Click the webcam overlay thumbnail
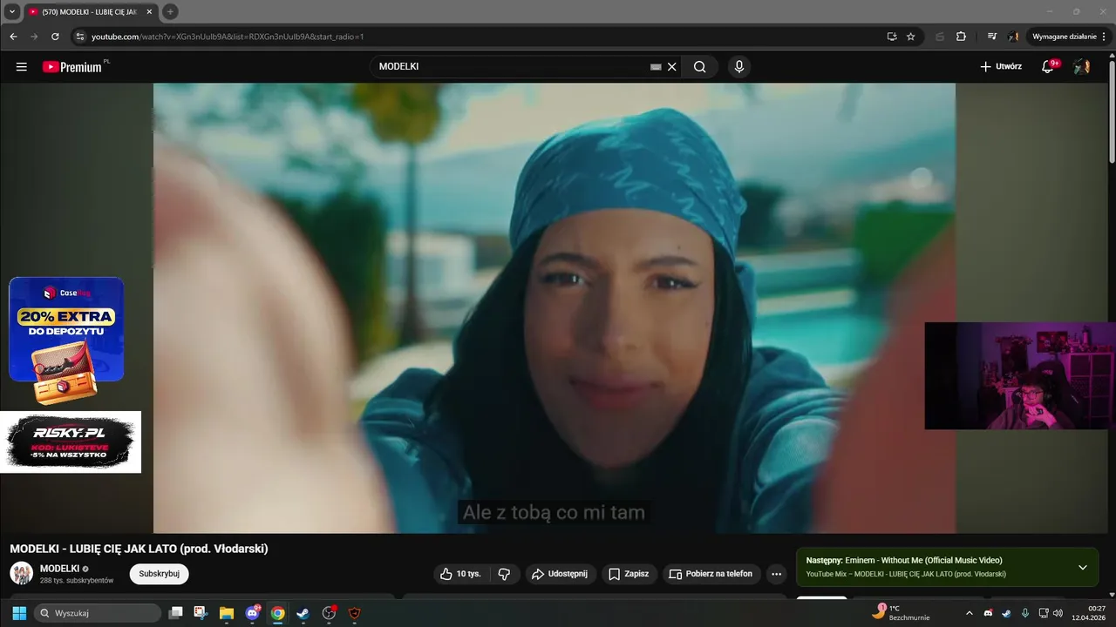The image size is (1116, 627). (1020, 375)
